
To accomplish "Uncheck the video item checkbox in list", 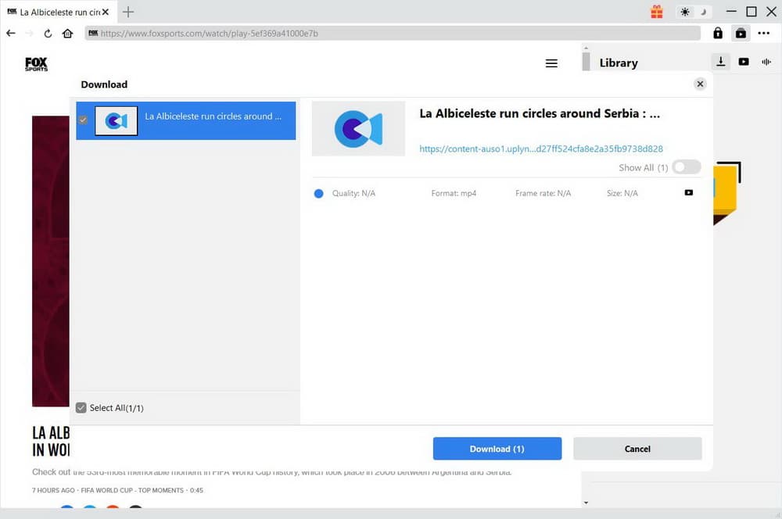I will (83, 120).
